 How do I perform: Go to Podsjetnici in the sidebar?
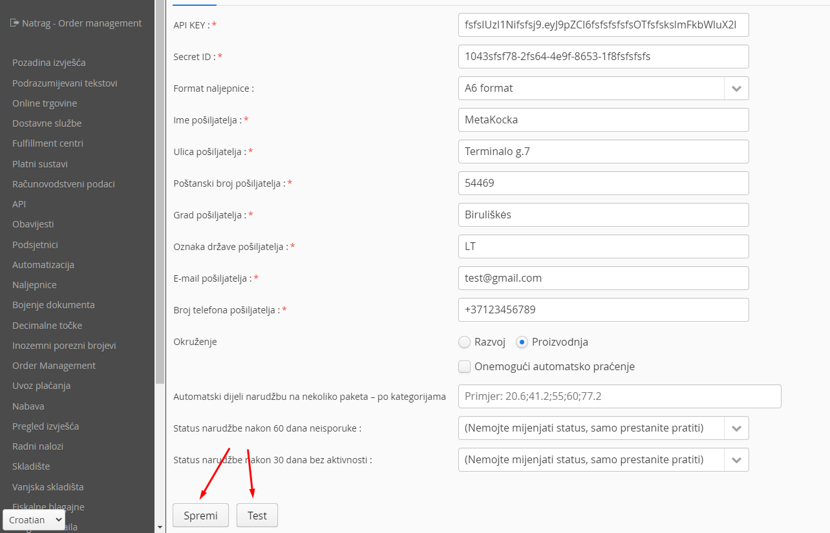tap(35, 245)
